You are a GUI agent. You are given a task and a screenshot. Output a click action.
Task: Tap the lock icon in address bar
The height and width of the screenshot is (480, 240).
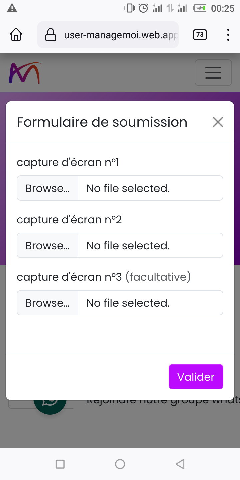pos(50,35)
